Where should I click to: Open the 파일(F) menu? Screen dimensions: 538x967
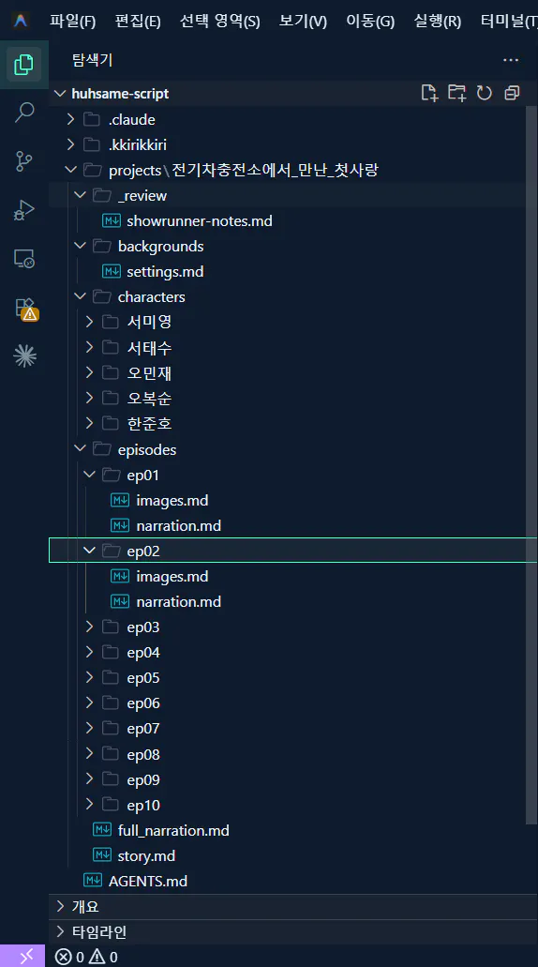pyautogui.click(x=73, y=21)
